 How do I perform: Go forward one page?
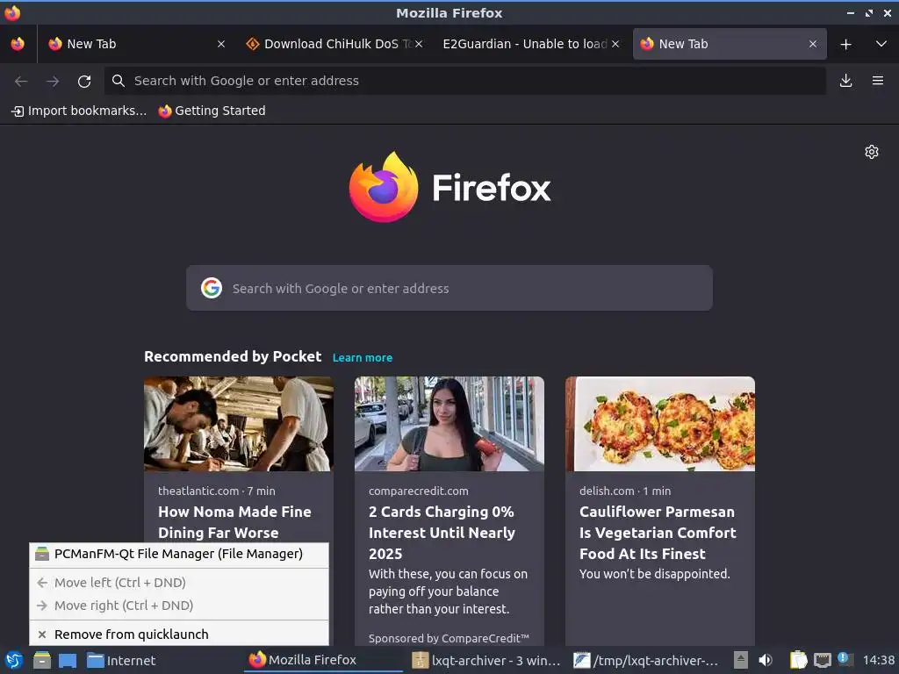click(53, 82)
